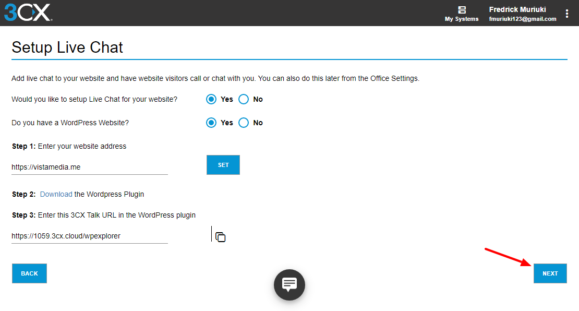Follow the Download plugin link

coord(56,194)
